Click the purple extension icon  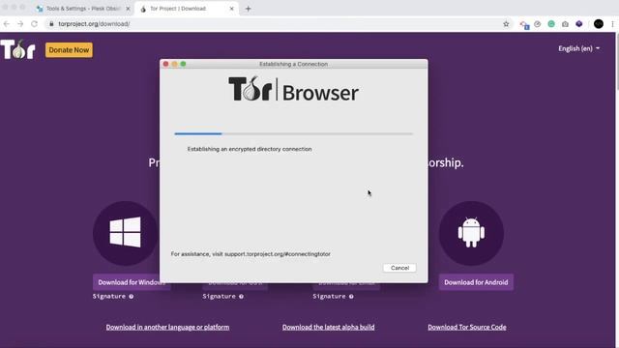tap(579, 24)
